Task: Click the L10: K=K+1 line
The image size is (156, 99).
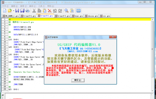Action: point(14,39)
